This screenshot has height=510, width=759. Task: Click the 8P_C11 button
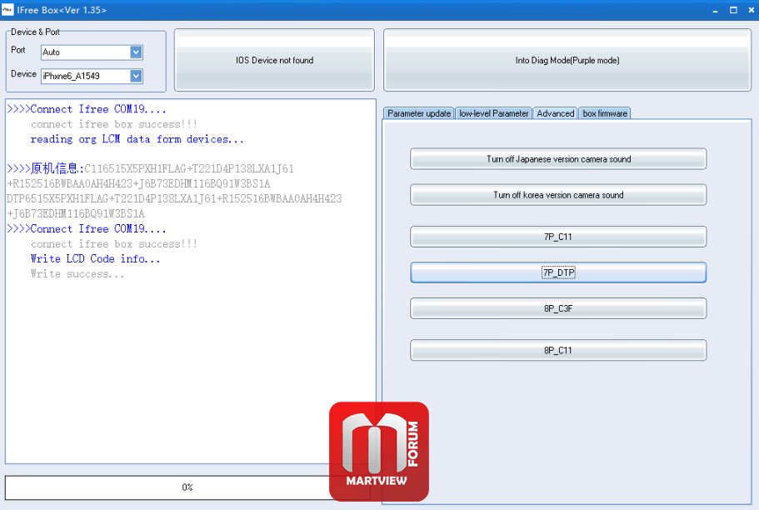coord(558,350)
